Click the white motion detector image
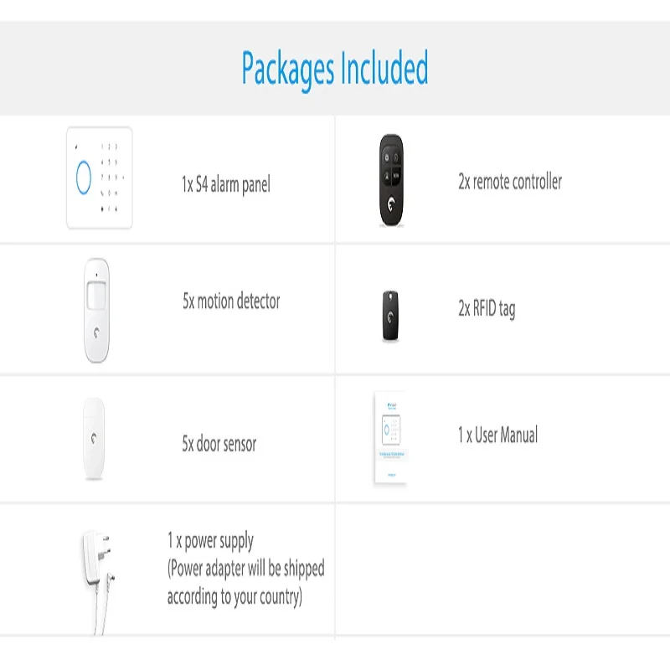Viewport: 670px width, 670px height. [x=98, y=309]
